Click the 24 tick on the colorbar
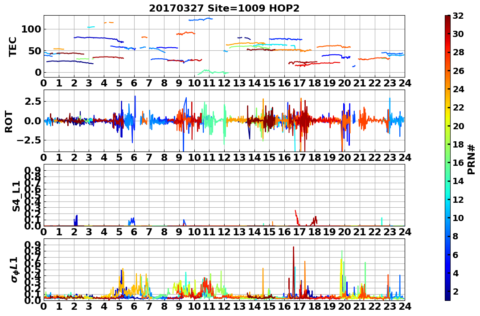 click(x=458, y=89)
